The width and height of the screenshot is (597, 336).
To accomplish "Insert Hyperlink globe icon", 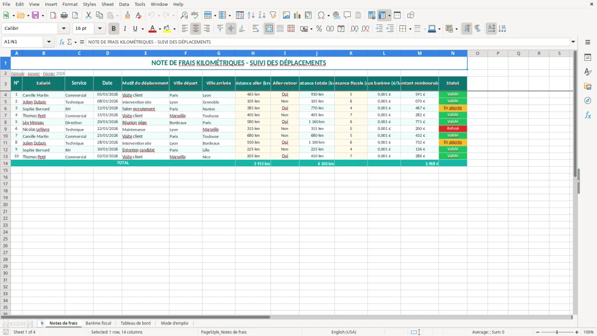I will (x=336, y=15).
